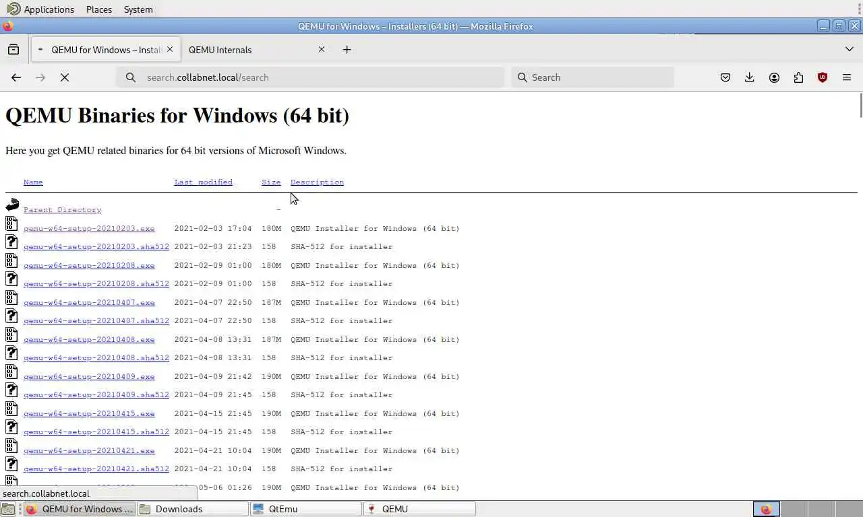Click the binary icon beside qemu-w64-setup-20210415.exe
The width and height of the screenshot is (863, 517).
pyautogui.click(x=11, y=409)
